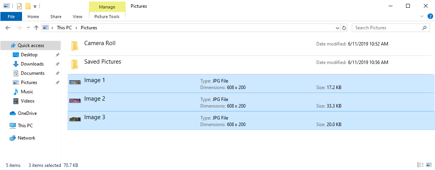Screen dimensions: 435x170
Task: Go up one folder level arrow
Action: click(x=36, y=28)
